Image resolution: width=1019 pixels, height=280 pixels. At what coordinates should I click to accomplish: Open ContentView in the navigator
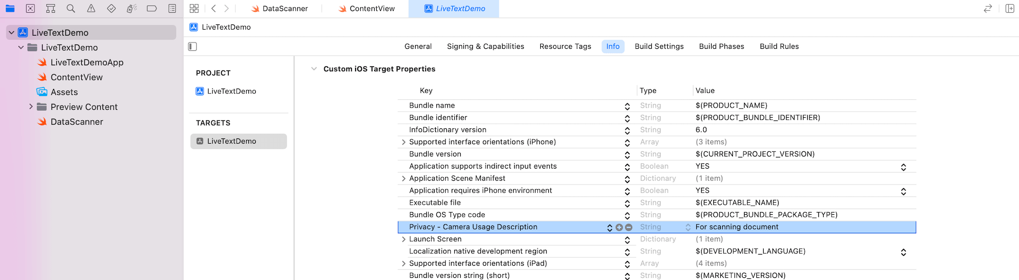pyautogui.click(x=76, y=77)
